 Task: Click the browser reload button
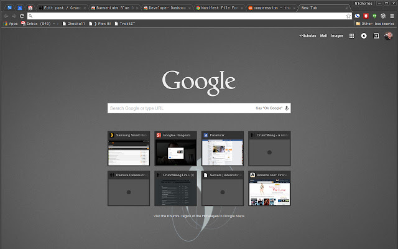point(22,16)
